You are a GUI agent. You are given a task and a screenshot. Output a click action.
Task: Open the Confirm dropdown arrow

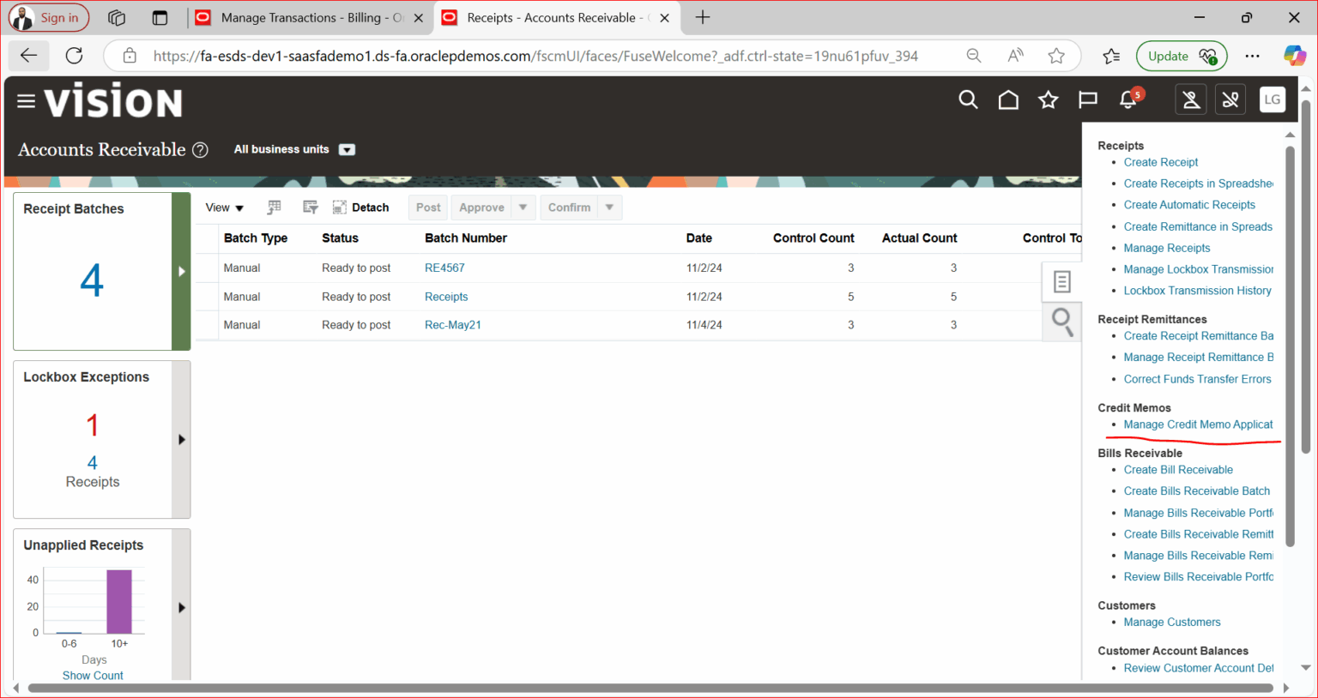click(609, 207)
